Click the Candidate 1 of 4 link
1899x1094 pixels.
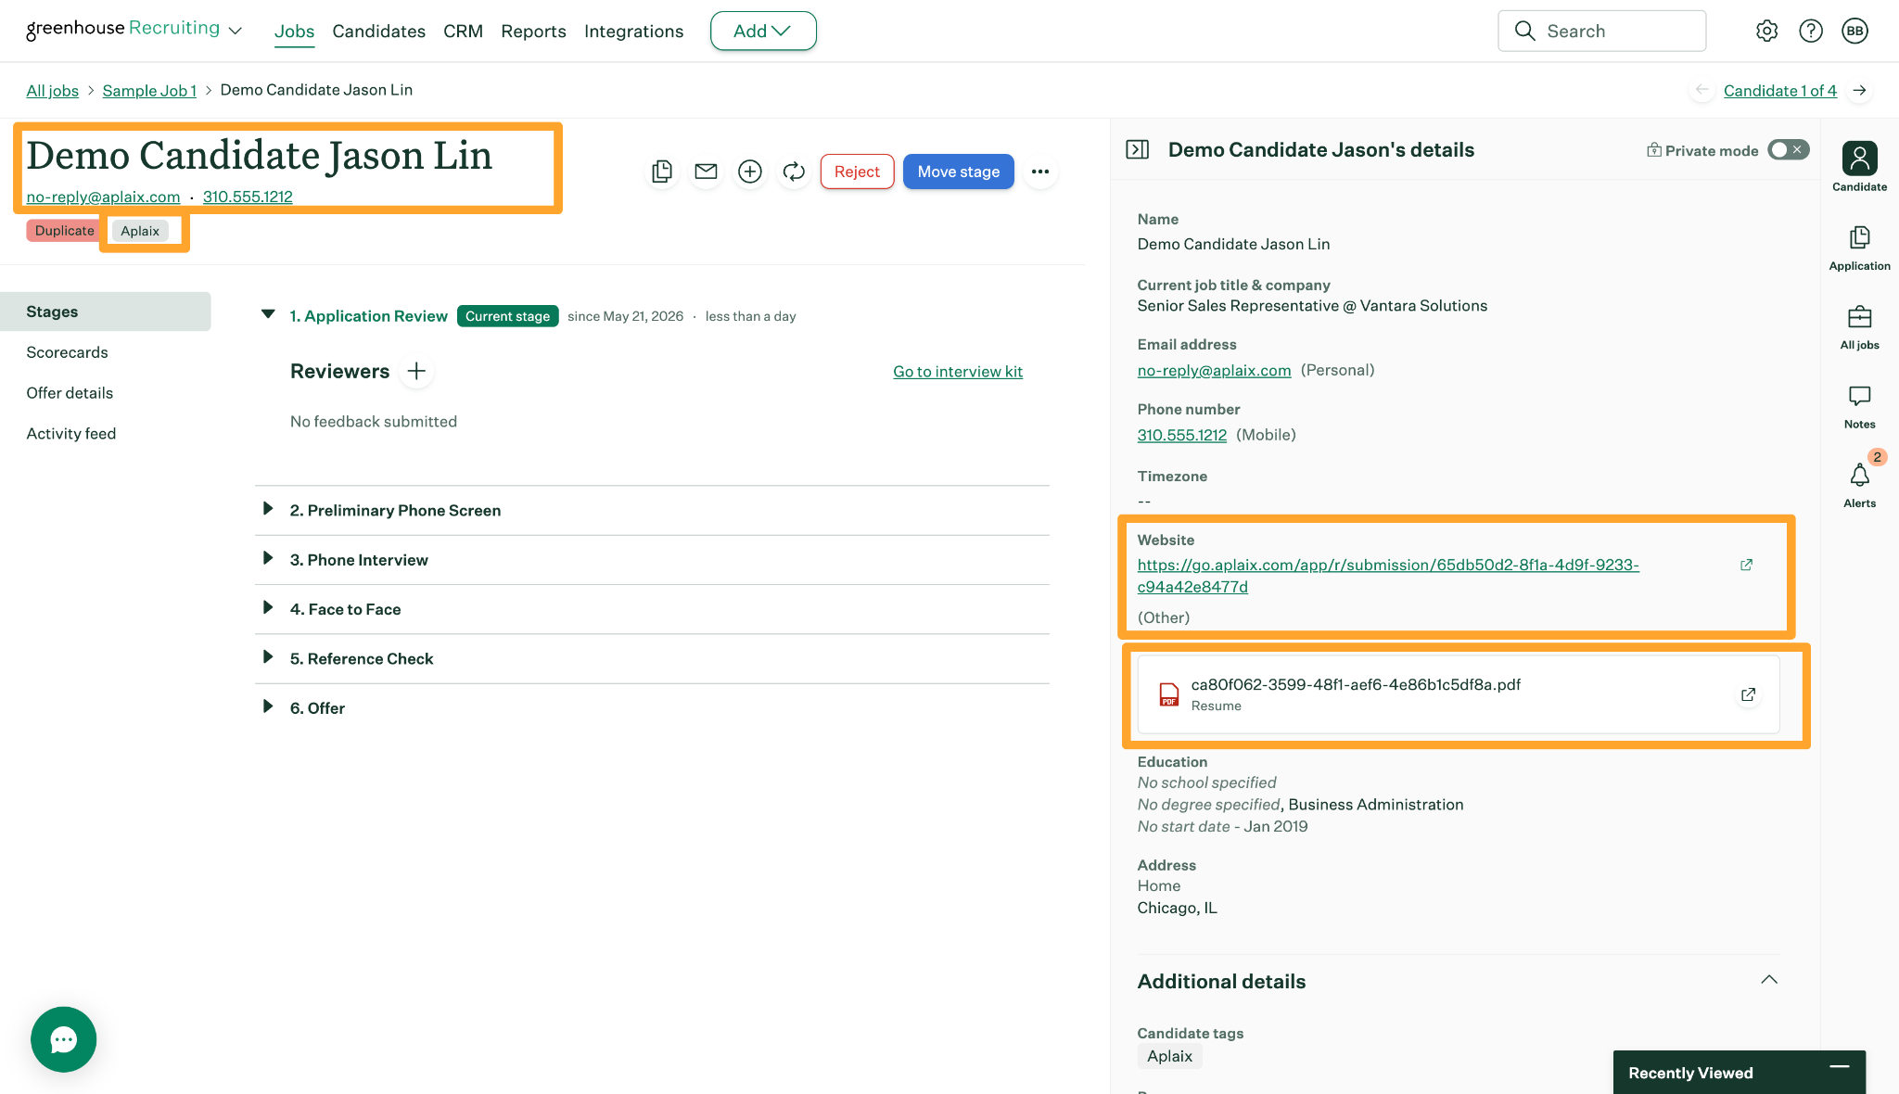(x=1779, y=91)
